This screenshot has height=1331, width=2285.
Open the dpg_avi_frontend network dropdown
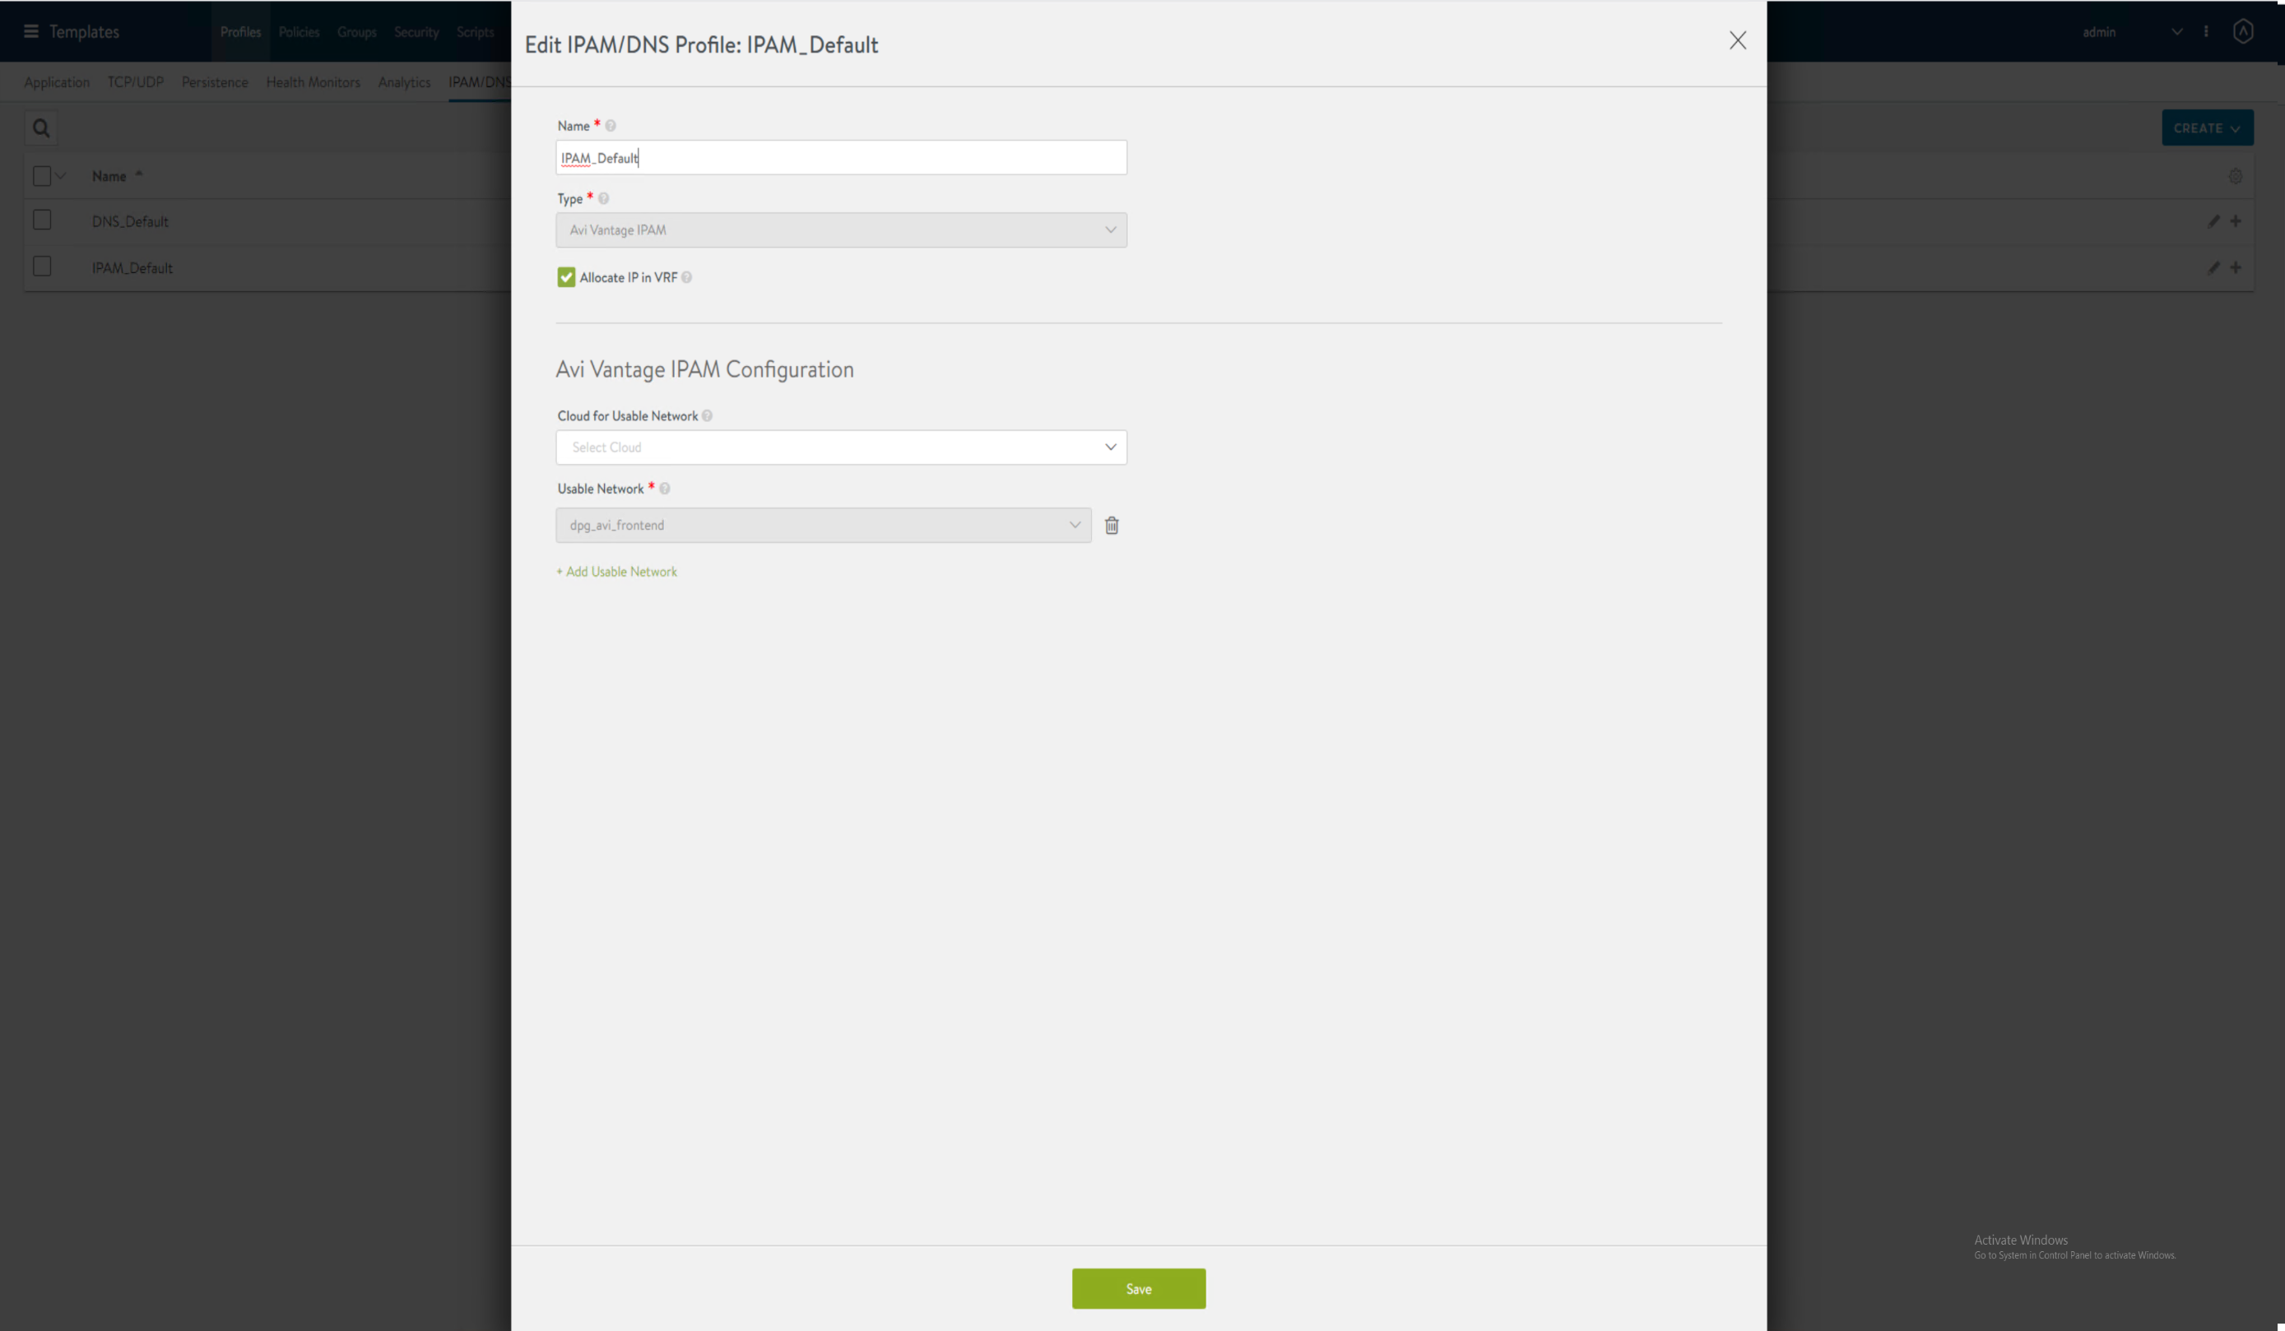(x=824, y=526)
